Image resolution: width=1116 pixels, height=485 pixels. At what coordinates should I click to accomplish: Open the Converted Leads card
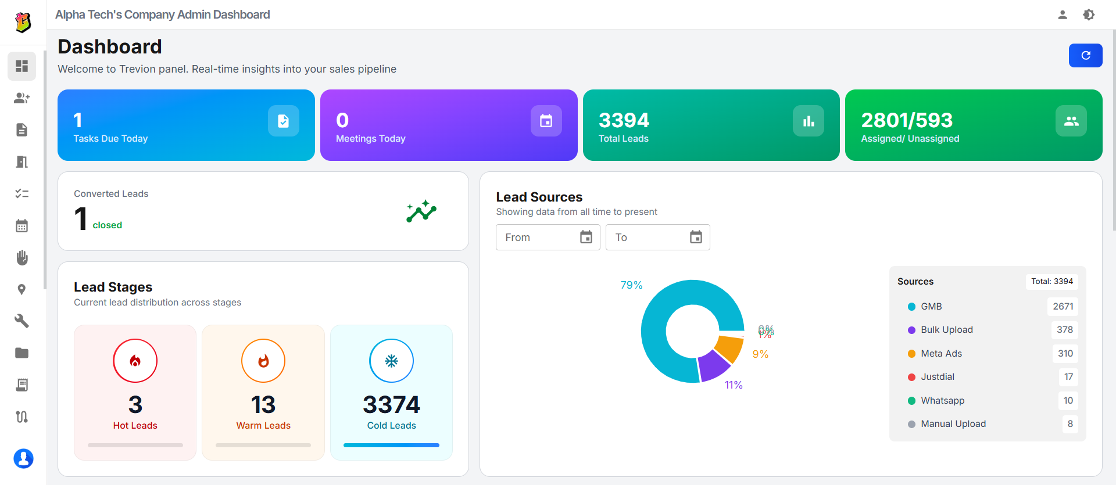(263, 211)
